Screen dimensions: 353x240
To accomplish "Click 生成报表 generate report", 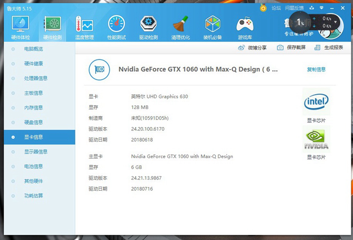I will 333,47.
